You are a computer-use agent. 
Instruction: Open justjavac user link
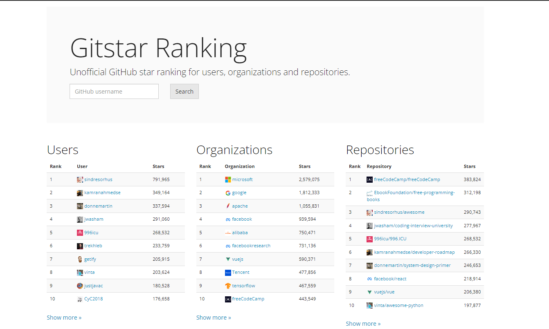(94, 286)
